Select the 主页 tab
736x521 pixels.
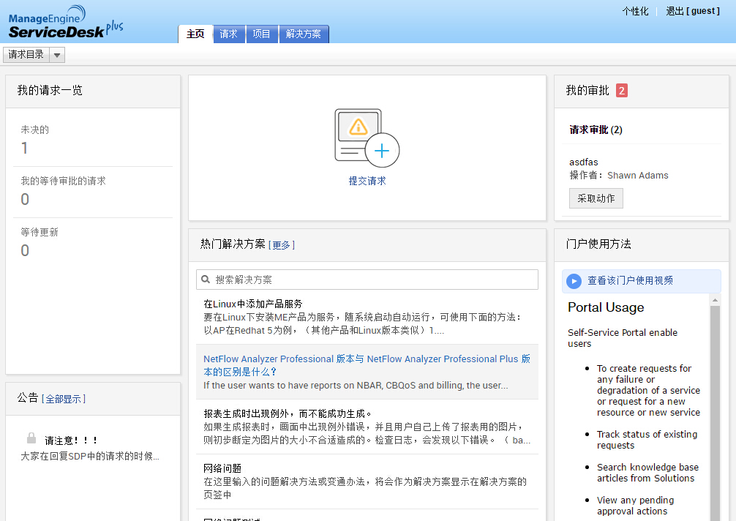(195, 34)
